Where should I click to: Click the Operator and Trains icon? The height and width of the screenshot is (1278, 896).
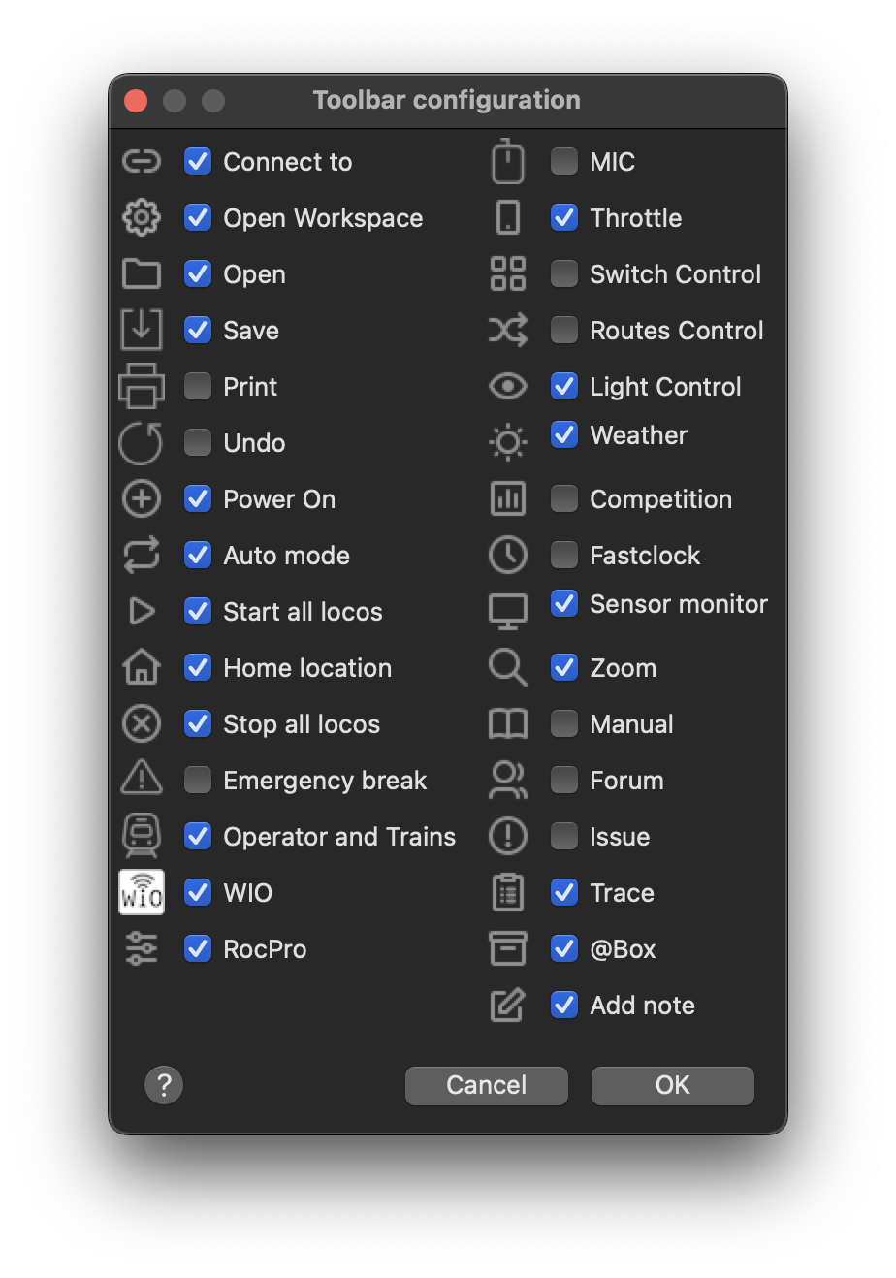142,836
